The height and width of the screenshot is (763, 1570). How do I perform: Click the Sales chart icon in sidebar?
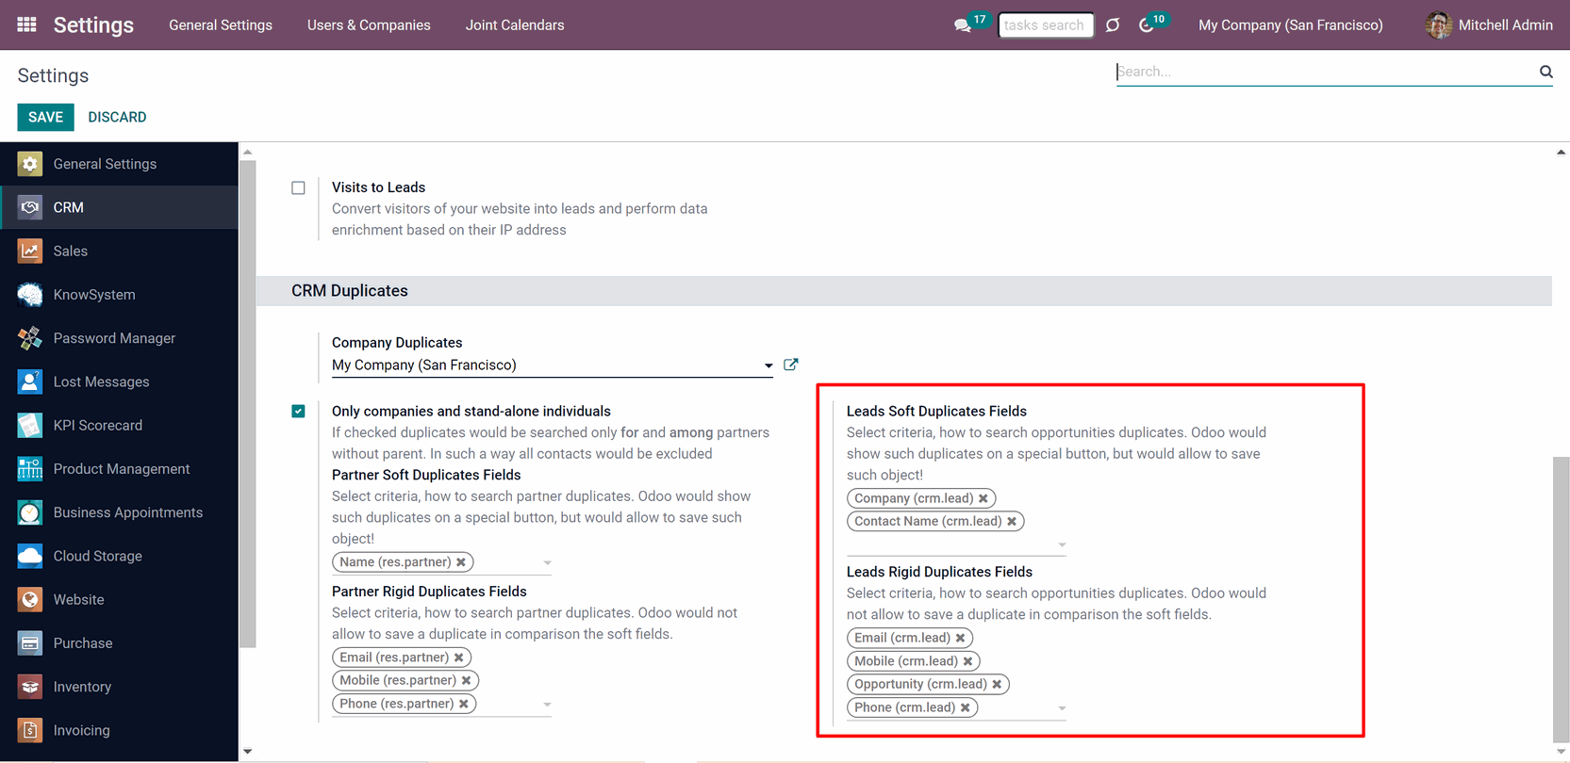[30, 251]
